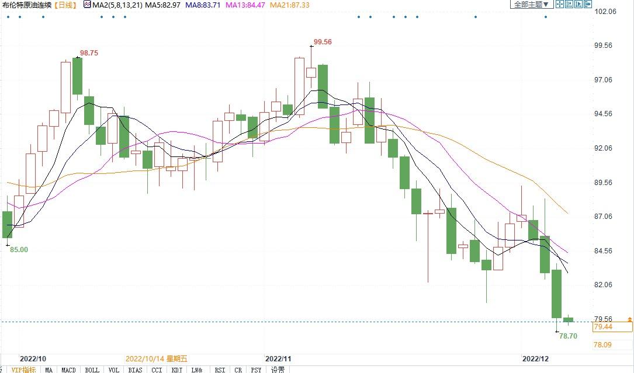Click the export chart arrow icon
This screenshot has width=634, height=373.
pyautogui.click(x=587, y=5)
